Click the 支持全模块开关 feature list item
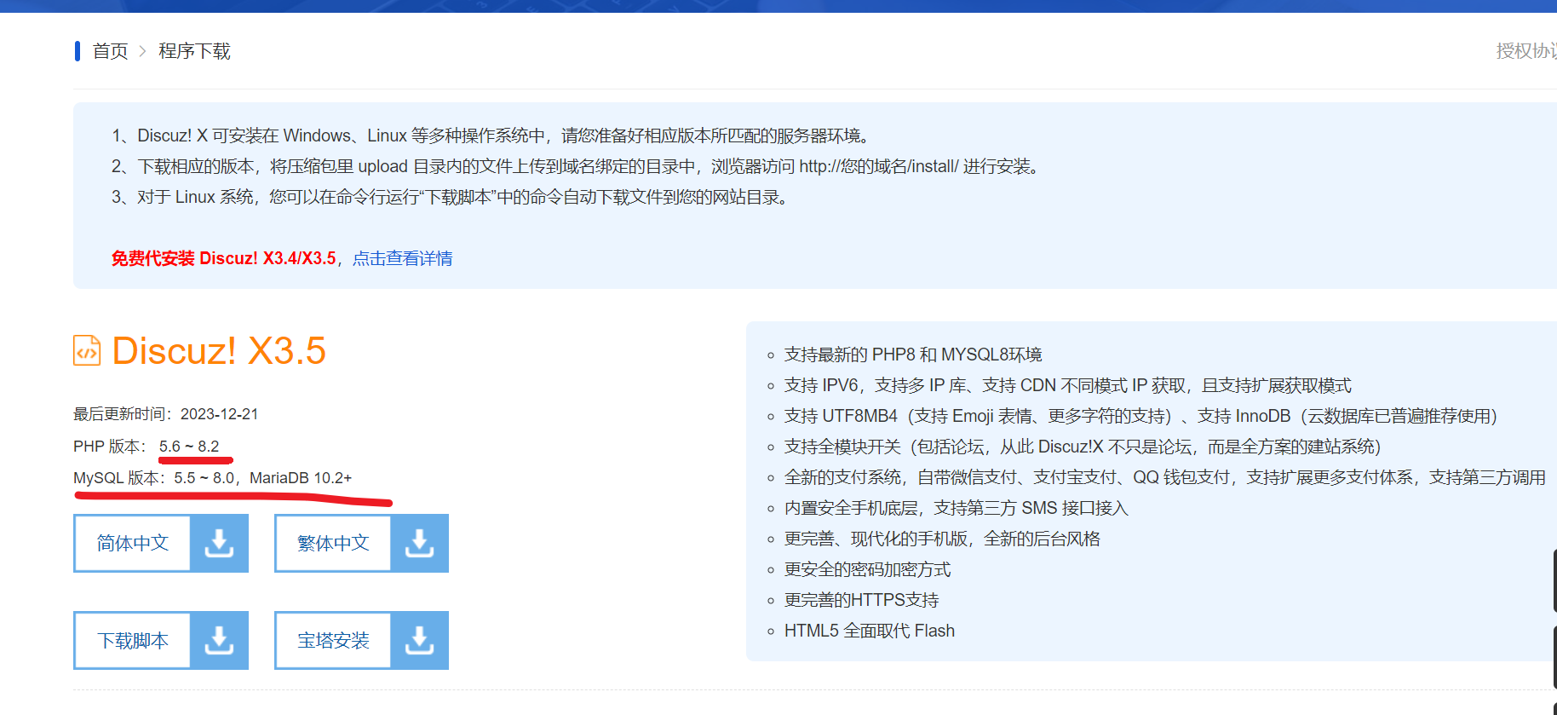Screen dimensions: 1557x715 point(1083,447)
